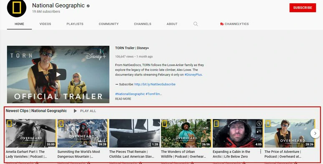Image resolution: width=323 pixels, height=164 pixels.
Task: Click the Play All triangle icon
Action: (75, 111)
